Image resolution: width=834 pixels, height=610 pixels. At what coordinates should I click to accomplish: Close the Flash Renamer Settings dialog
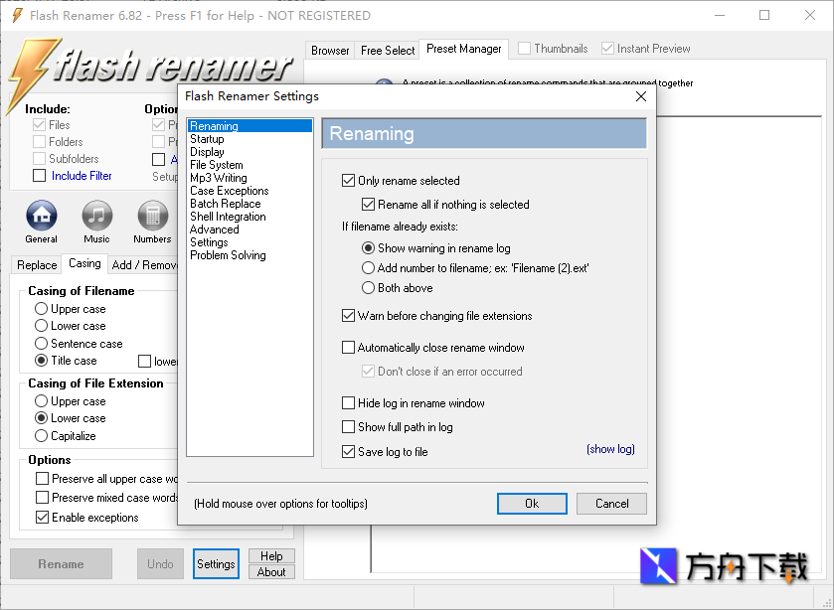tap(641, 96)
